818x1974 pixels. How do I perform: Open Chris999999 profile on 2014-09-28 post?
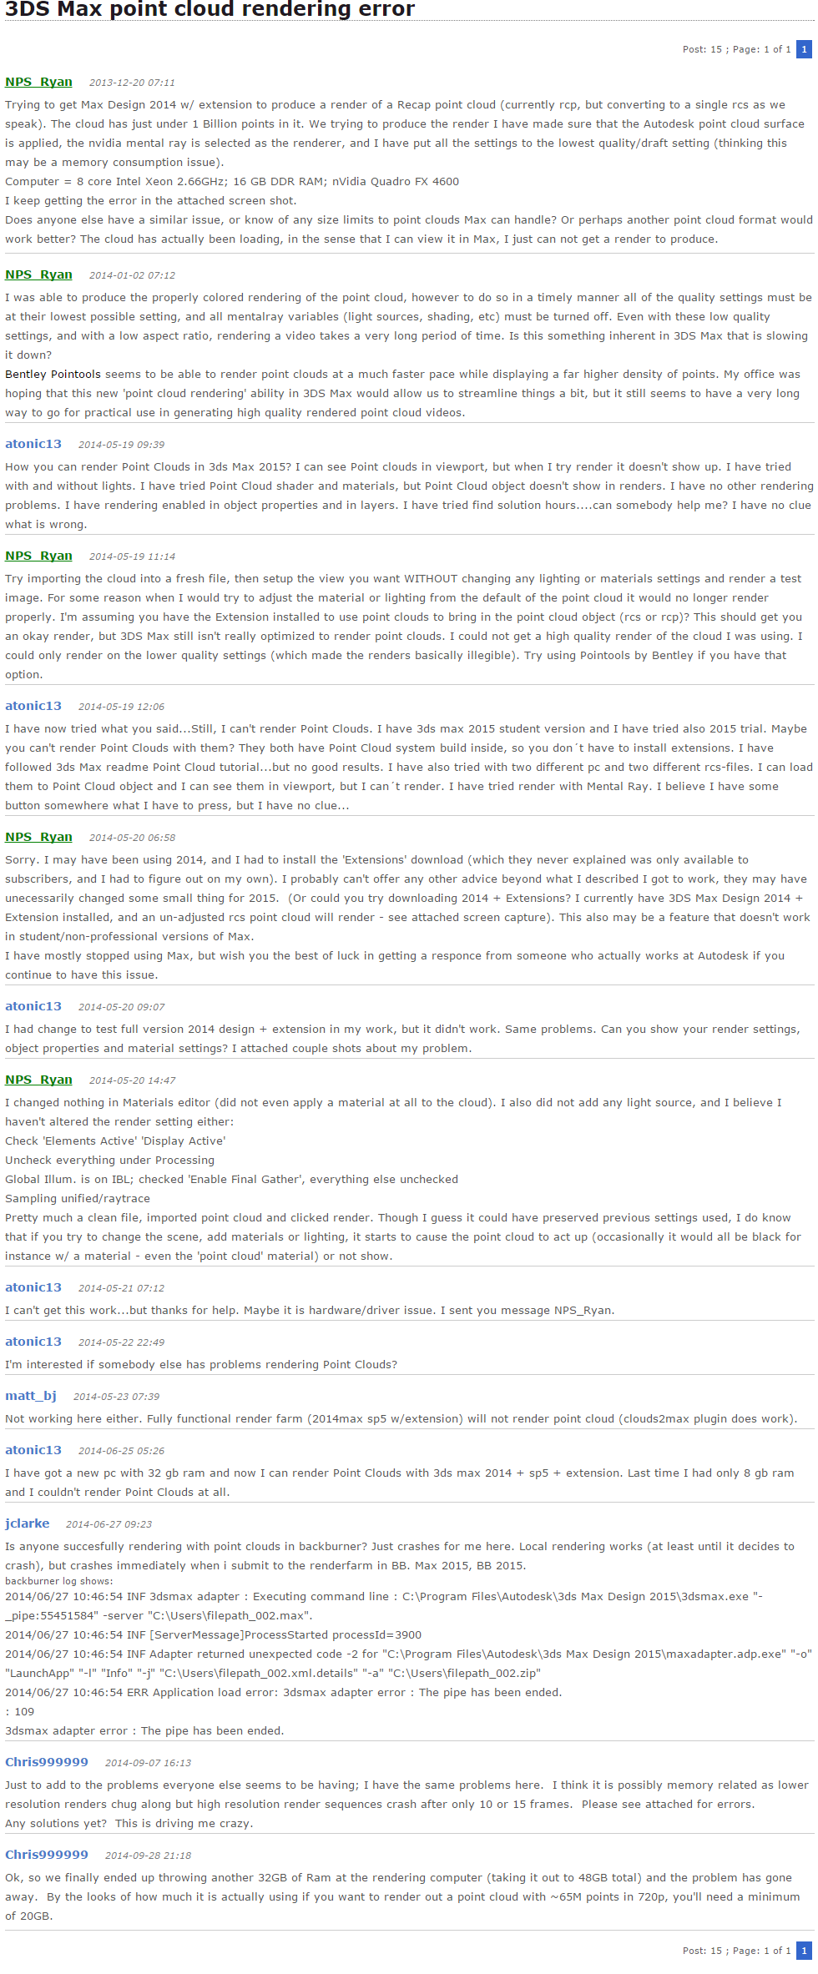tap(47, 1855)
